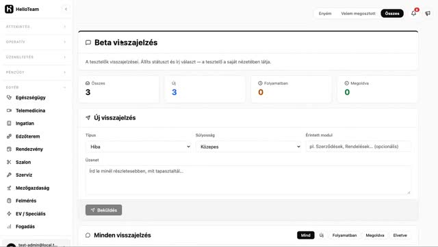The height and width of the screenshot is (247, 438).
Task: Click the Beta visszajelzés page heading
Action: pyautogui.click(x=126, y=42)
